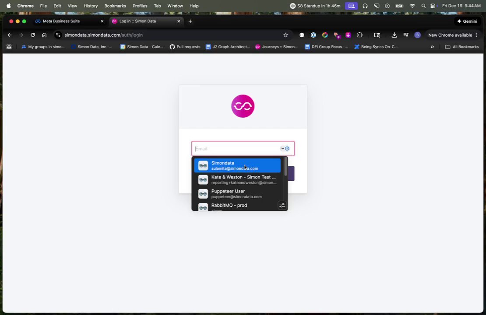
Task: Open the Bookmarks menu
Action: [x=115, y=6]
